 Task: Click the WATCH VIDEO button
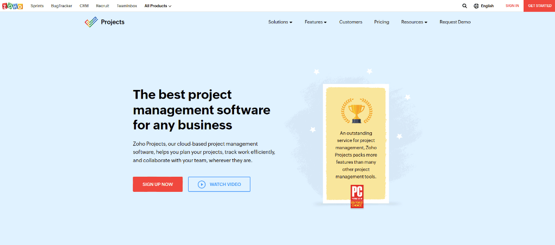tap(219, 184)
